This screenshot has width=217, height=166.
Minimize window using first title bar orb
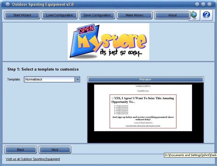point(197,4)
